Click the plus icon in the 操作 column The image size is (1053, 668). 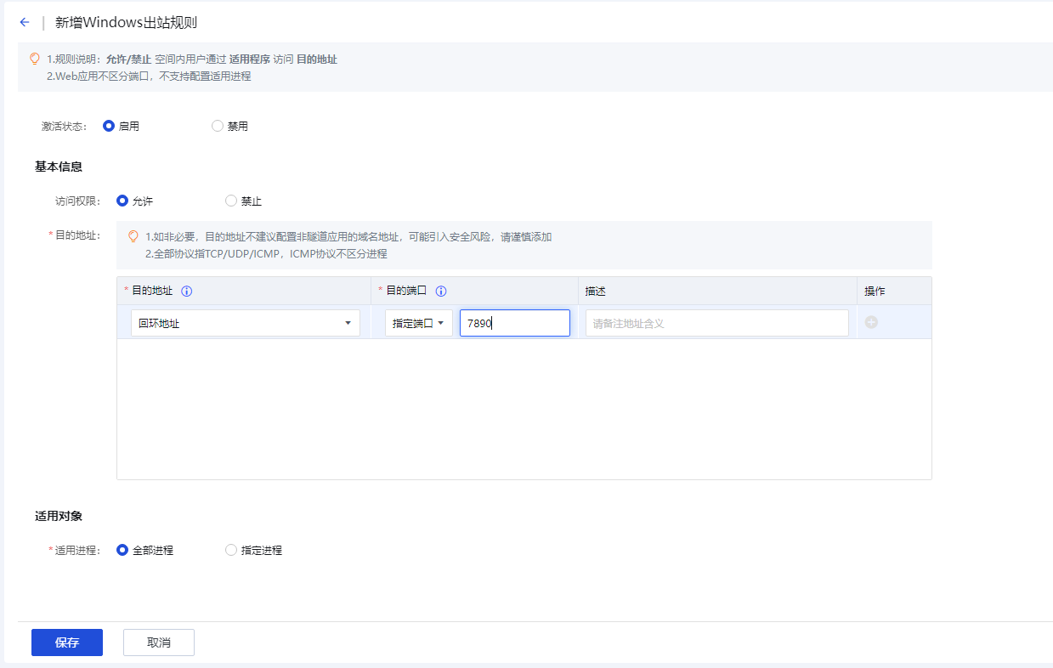pos(871,323)
